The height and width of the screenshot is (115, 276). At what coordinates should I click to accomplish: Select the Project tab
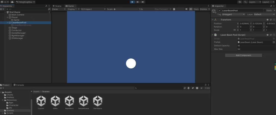(5, 85)
